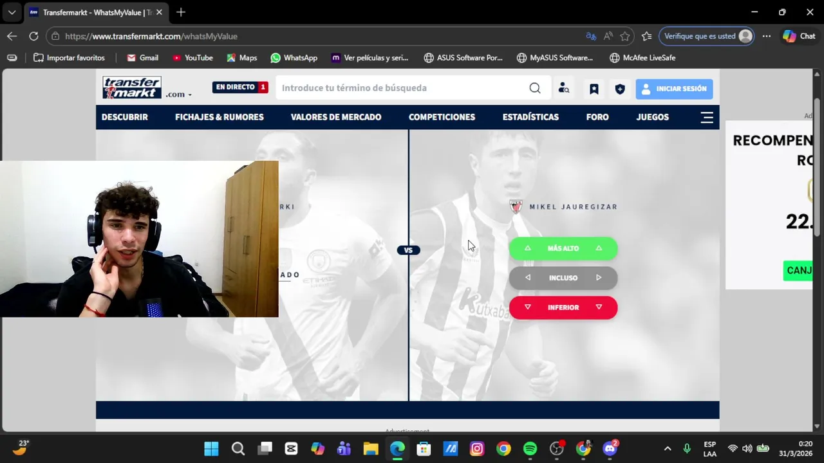This screenshot has height=463, width=824.
Task: Click the browser back arrow
Action: pos(12,36)
